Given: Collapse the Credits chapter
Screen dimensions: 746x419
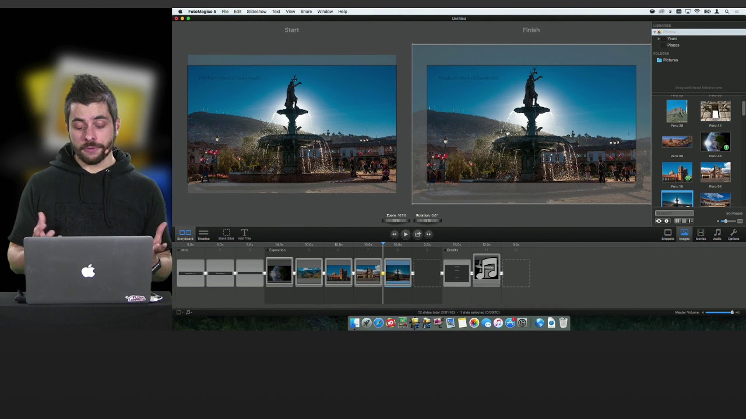Looking at the screenshot, I should pyautogui.click(x=445, y=250).
